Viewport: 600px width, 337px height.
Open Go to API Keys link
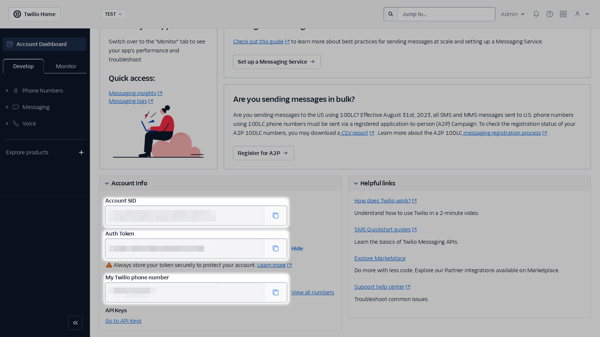(x=123, y=321)
